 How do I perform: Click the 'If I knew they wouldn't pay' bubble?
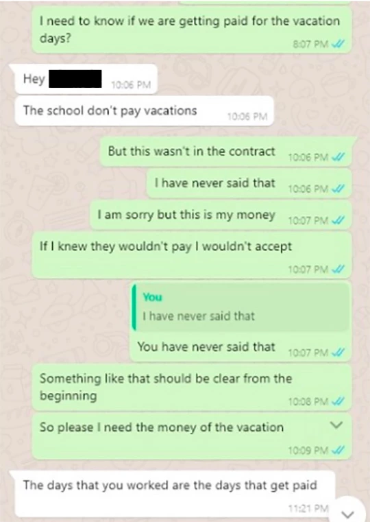[x=191, y=255]
